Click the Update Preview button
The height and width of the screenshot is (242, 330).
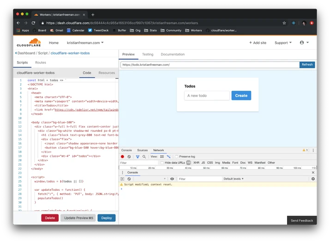[x=78, y=218]
